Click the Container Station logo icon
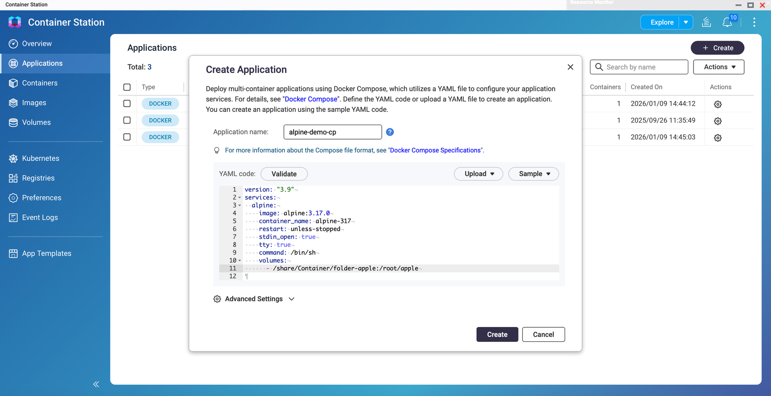 [15, 22]
